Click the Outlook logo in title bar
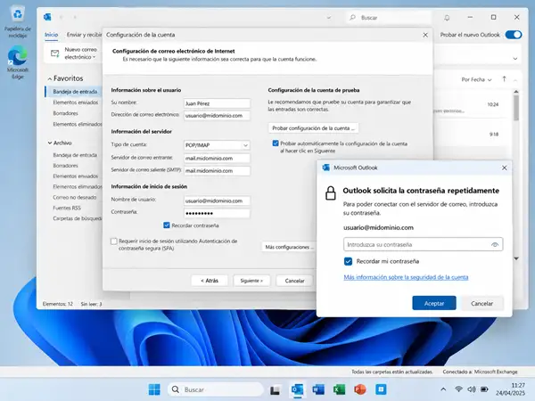This screenshot has width=535, height=401. [47, 17]
